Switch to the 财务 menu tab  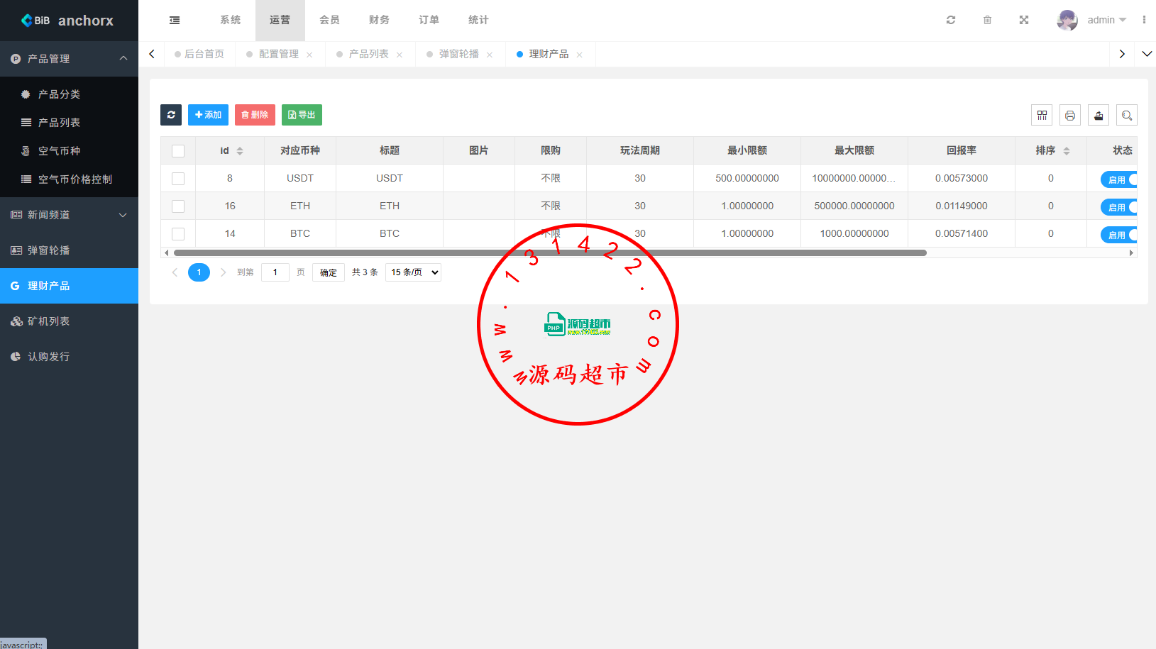379,20
